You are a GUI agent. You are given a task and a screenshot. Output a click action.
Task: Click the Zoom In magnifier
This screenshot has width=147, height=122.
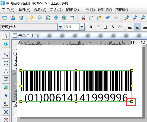tap(127, 18)
